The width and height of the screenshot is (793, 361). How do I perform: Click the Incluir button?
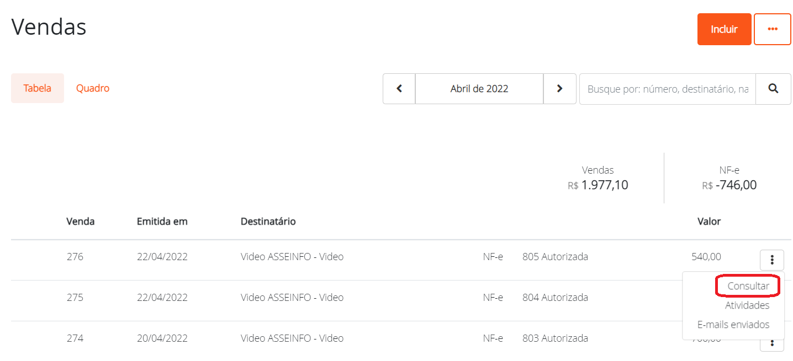724,29
